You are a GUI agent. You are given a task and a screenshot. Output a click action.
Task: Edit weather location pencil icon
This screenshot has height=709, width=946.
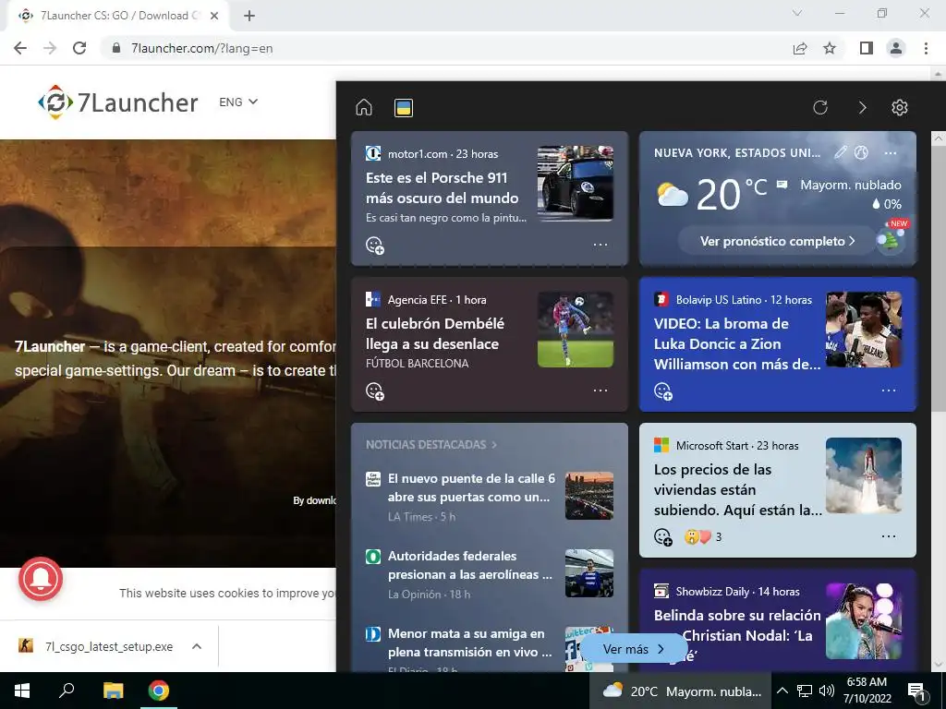pyautogui.click(x=841, y=152)
